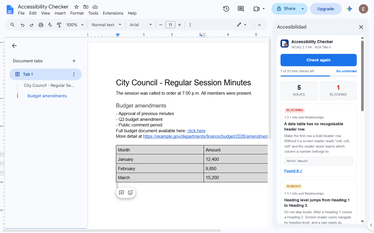Check the cloud save status icon
Image resolution: width=374 pixels, height=233 pixels.
click(x=95, y=7)
